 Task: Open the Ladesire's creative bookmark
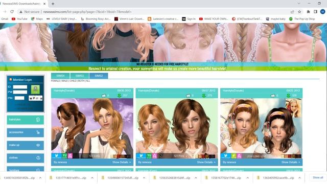[x=163, y=19]
